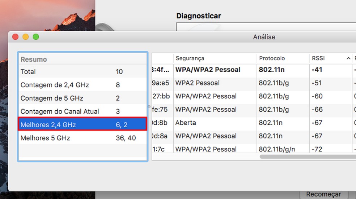Select the Contagem de 2,4 GHz row
The width and height of the screenshot is (356, 199).
click(82, 85)
